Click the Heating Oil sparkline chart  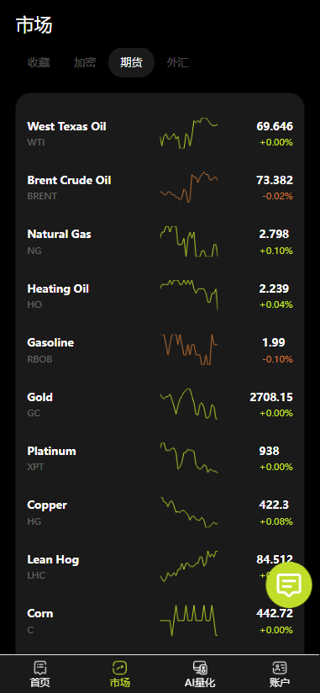click(189, 295)
